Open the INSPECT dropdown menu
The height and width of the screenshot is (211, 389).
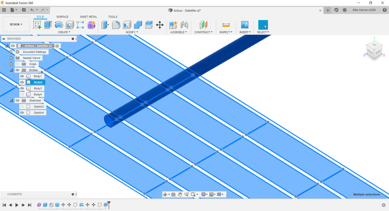[226, 32]
